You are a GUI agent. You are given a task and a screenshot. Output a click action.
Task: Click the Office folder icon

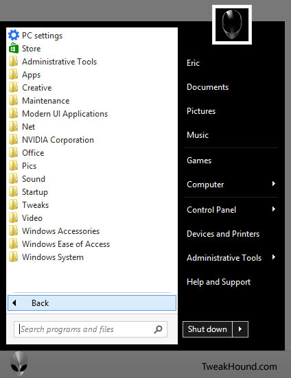pos(13,152)
